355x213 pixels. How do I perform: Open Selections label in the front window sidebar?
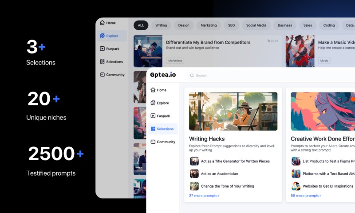[165, 129]
